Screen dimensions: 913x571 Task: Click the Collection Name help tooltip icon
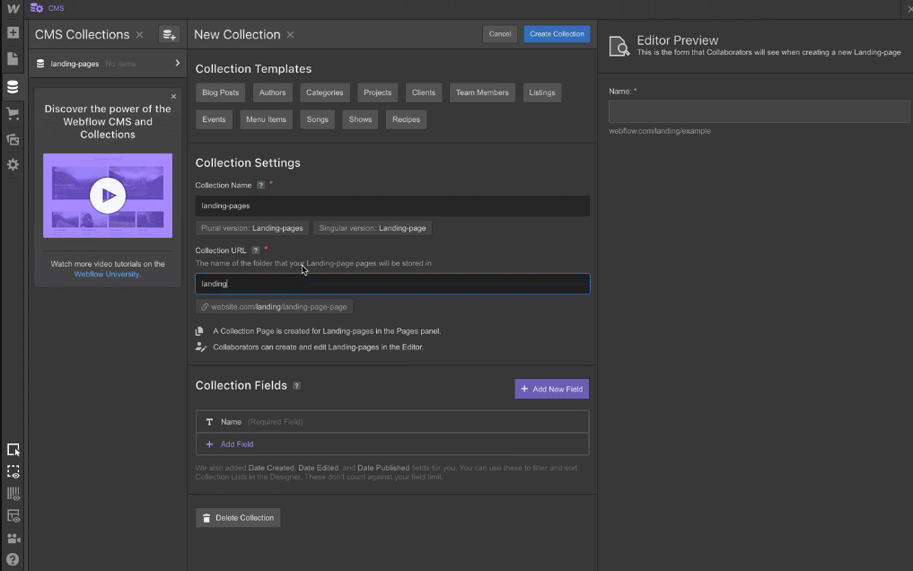tap(260, 185)
